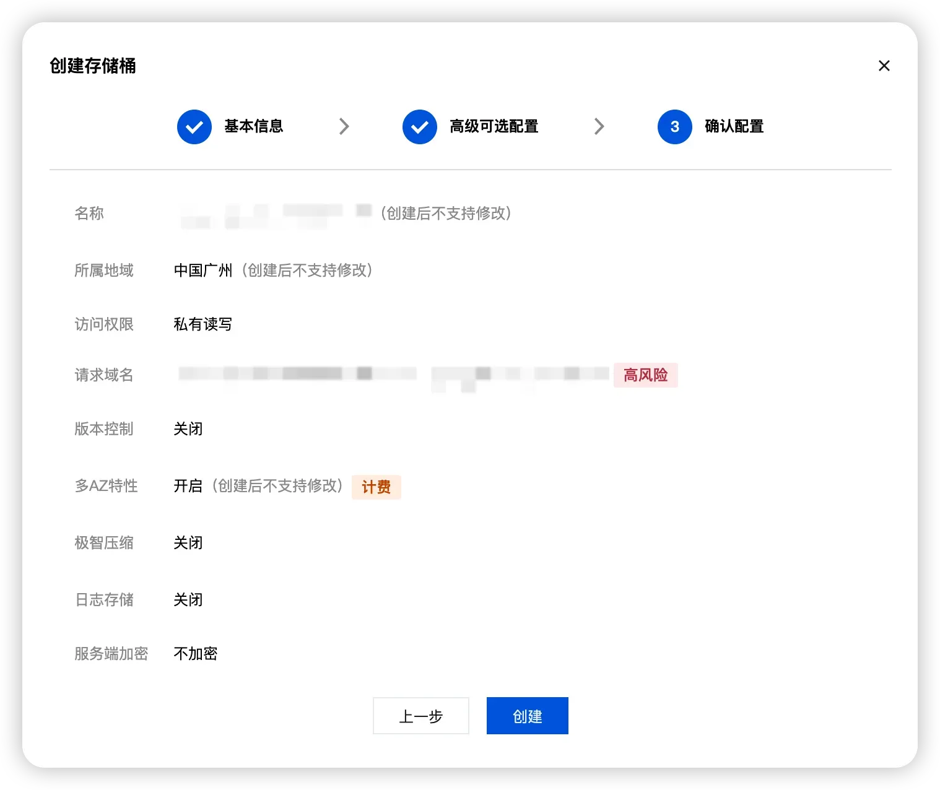Go to the 基本信息 step label
This screenshot has height=790, width=940.
pyautogui.click(x=253, y=126)
